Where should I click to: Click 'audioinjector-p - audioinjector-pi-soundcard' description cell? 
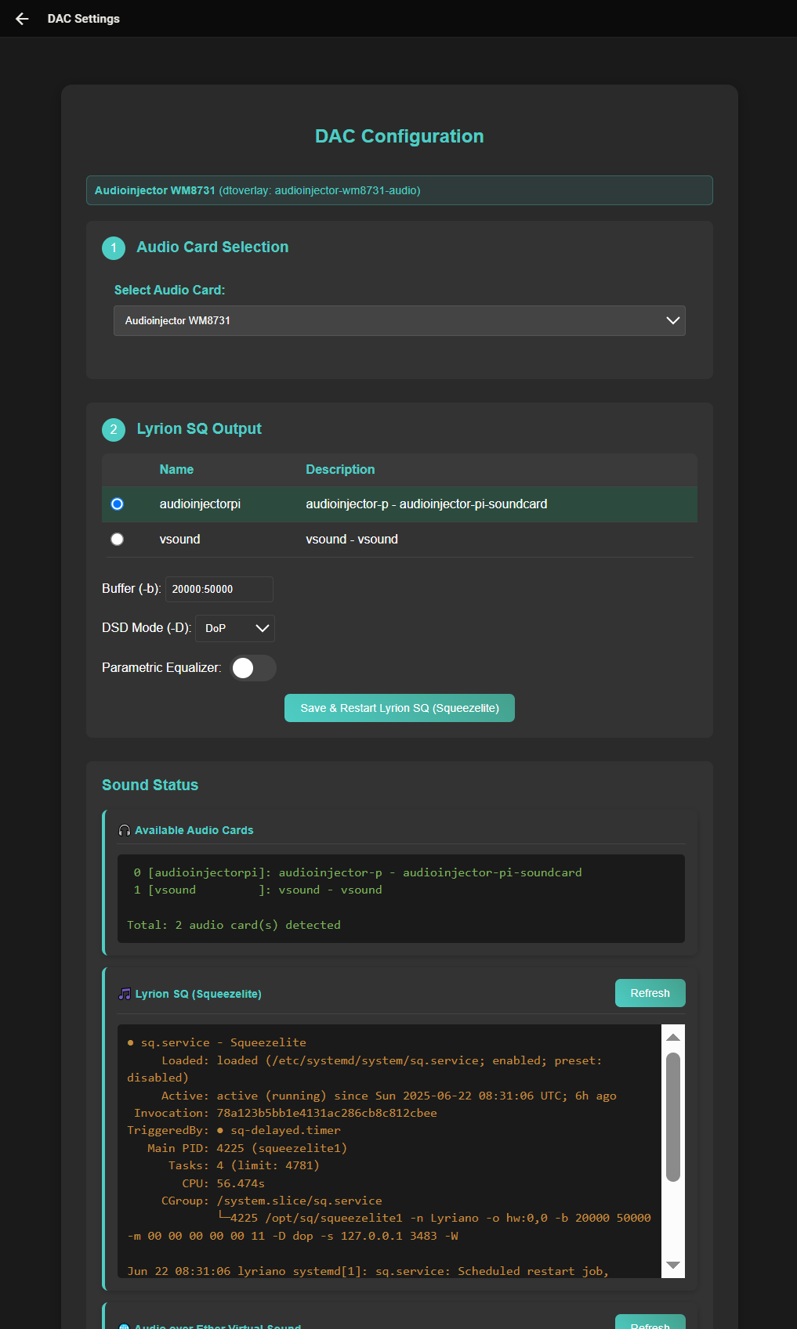(x=426, y=504)
